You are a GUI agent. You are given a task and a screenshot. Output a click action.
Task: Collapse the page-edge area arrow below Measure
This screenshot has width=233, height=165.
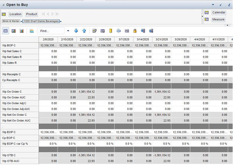(227, 25)
